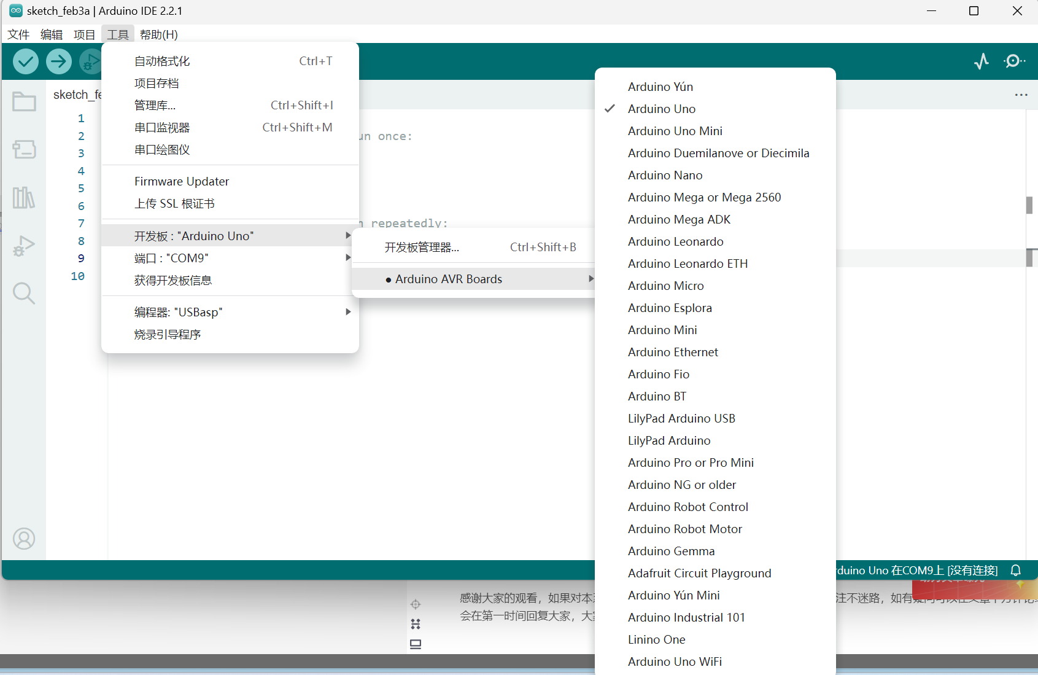Expand Arduino AVR Boards submenu
This screenshot has height=675, width=1038.
474,279
